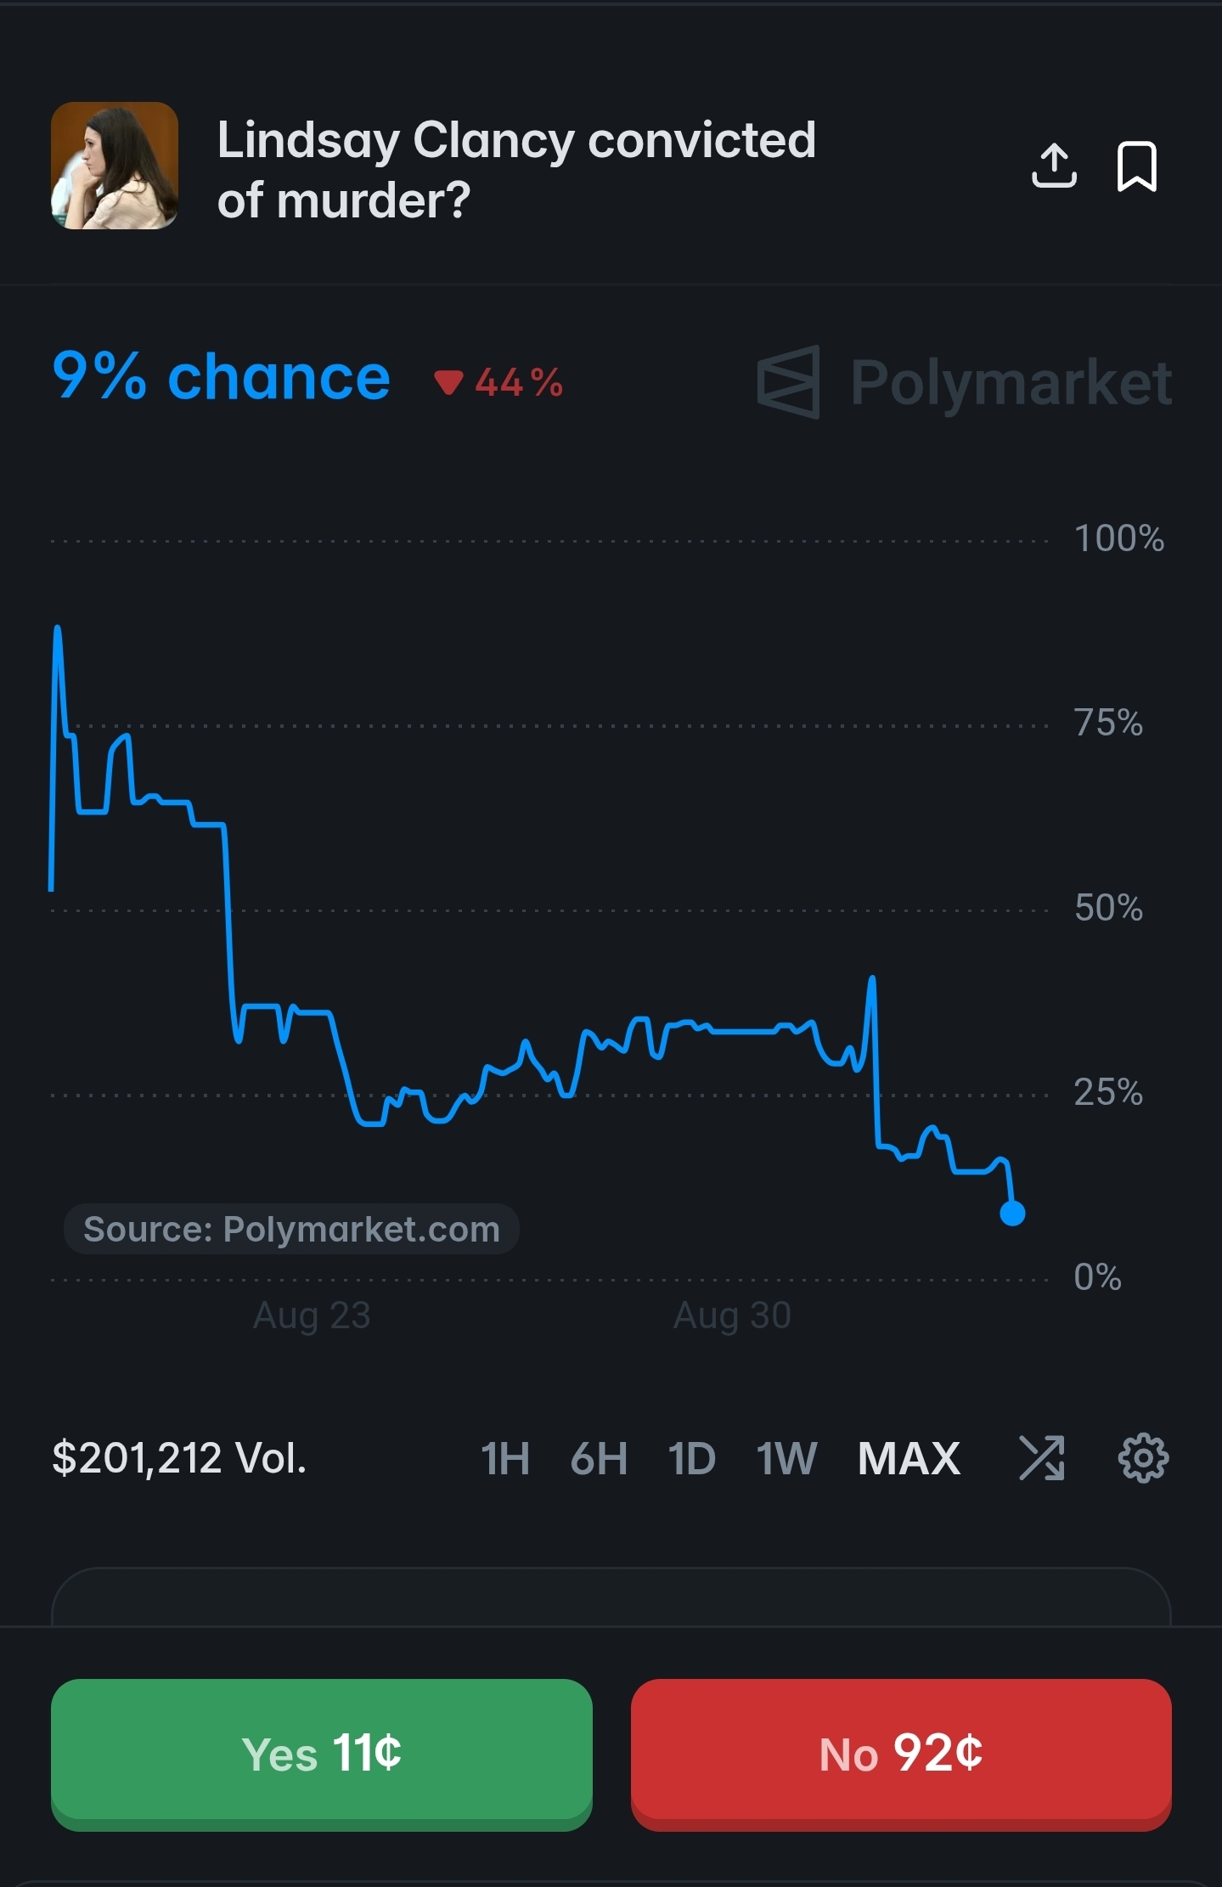Open chart settings gear
The image size is (1222, 1887).
tap(1143, 1458)
